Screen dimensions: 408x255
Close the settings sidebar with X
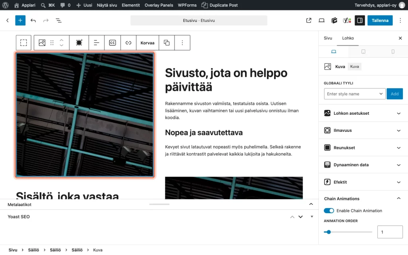pos(400,38)
